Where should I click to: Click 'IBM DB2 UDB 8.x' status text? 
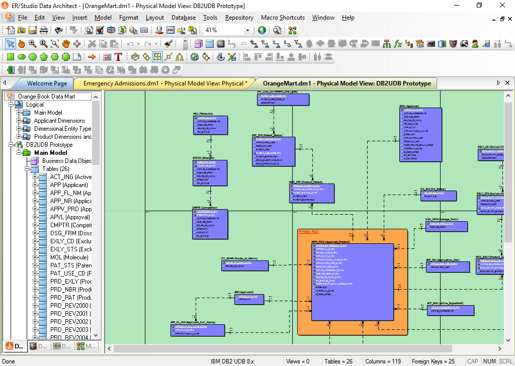232,361
